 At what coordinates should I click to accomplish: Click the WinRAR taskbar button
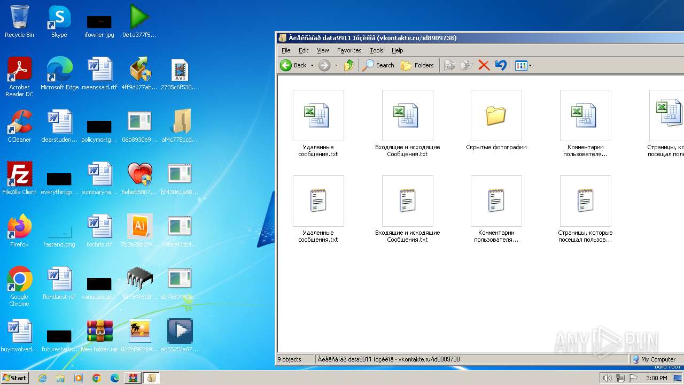(x=133, y=378)
